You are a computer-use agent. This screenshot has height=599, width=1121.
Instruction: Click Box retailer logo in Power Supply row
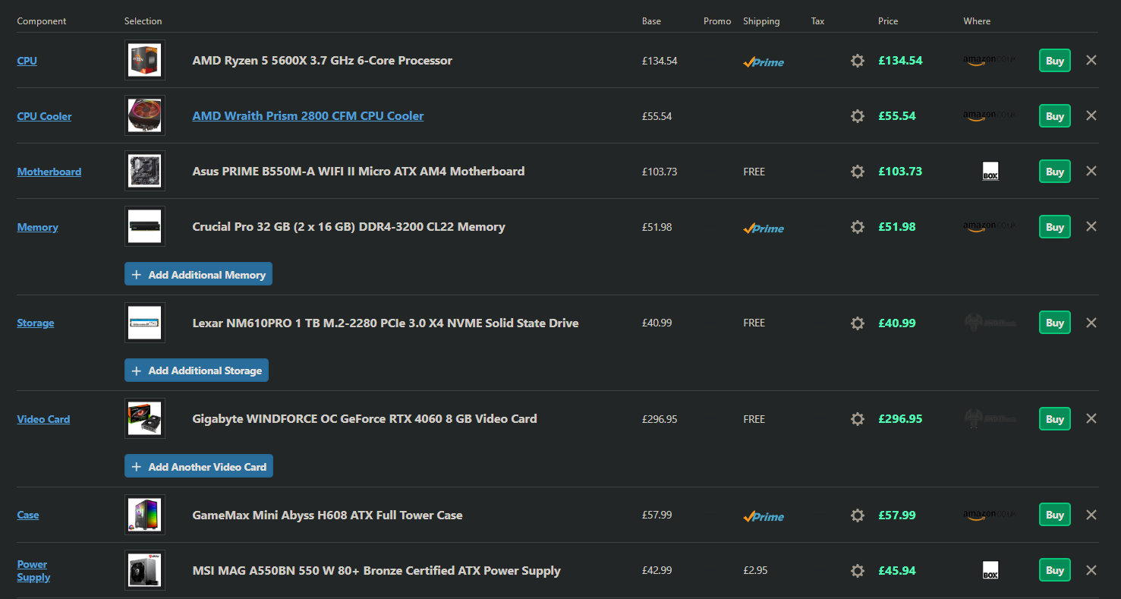point(990,571)
